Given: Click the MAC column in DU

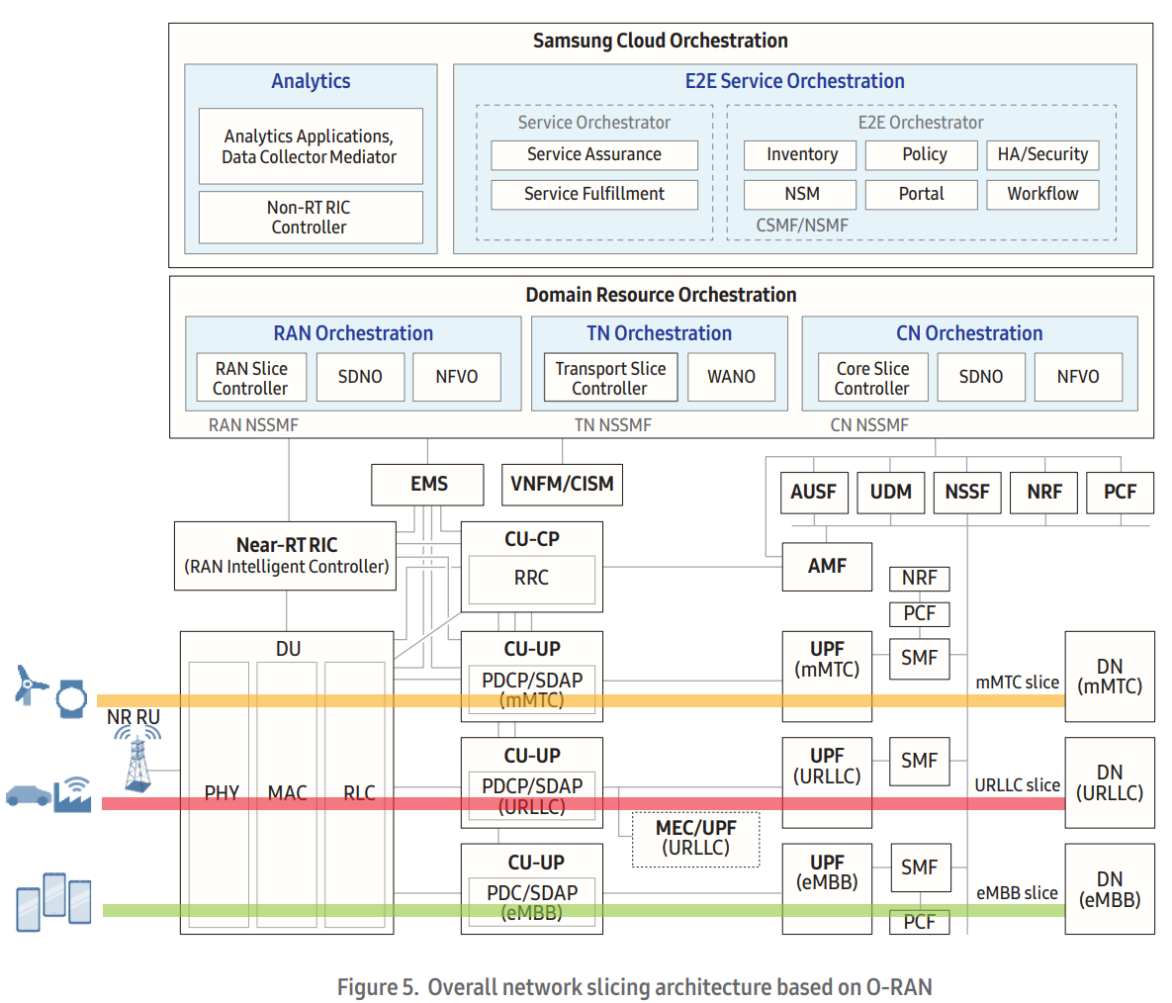Looking at the screenshot, I should [x=287, y=794].
